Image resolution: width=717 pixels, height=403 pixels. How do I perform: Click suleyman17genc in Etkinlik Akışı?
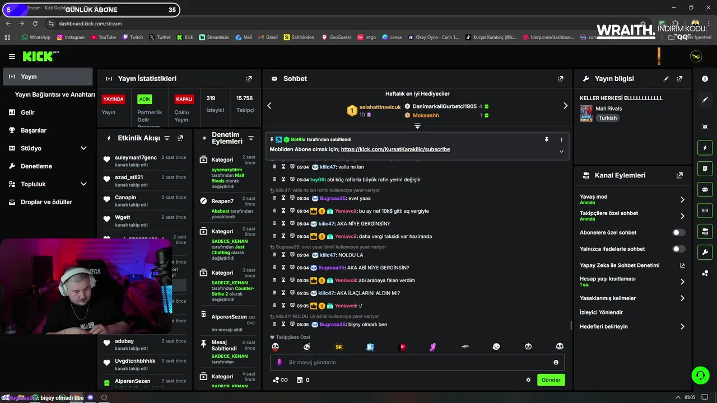pyautogui.click(x=136, y=158)
